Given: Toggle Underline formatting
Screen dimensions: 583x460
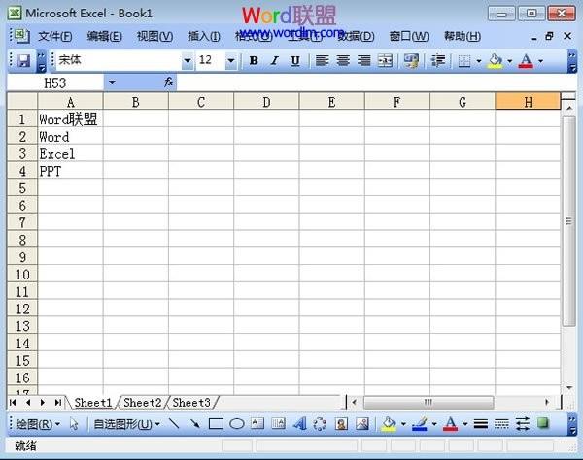Looking at the screenshot, I should click(295, 60).
